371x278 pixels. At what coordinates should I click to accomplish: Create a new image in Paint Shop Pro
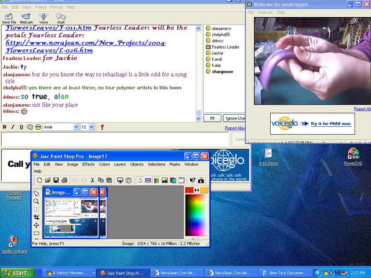tap(39, 180)
